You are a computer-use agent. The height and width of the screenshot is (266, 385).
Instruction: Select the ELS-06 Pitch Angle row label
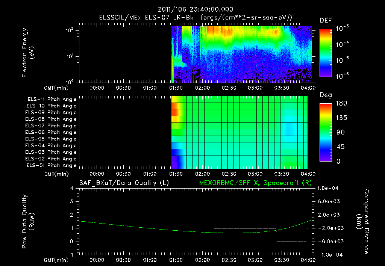coord(51,133)
